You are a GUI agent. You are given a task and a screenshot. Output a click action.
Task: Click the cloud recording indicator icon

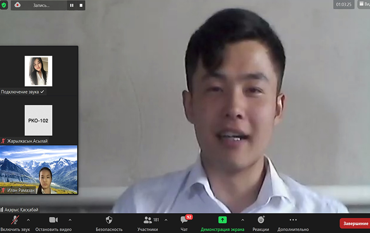pyautogui.click(x=18, y=5)
